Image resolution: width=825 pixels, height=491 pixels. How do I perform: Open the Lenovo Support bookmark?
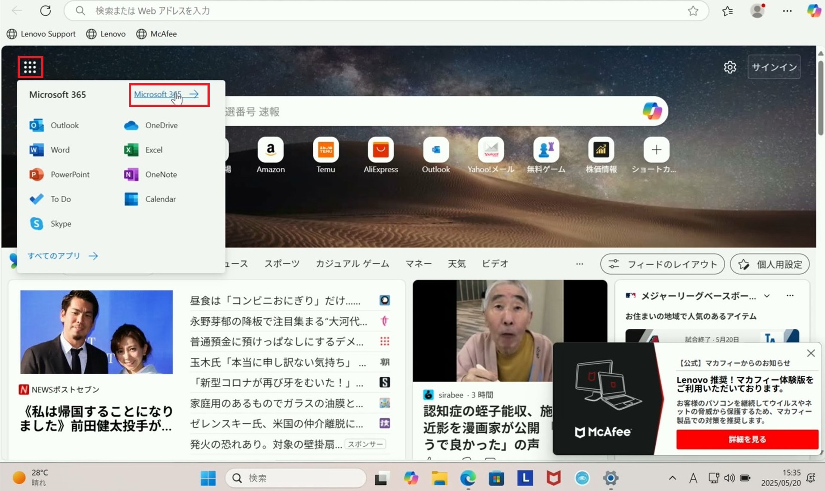coord(41,34)
